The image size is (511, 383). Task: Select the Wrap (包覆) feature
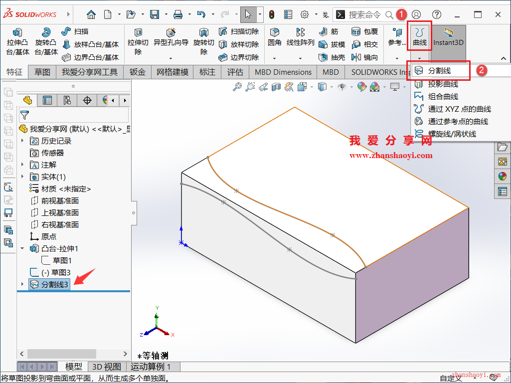pyautogui.click(x=364, y=31)
